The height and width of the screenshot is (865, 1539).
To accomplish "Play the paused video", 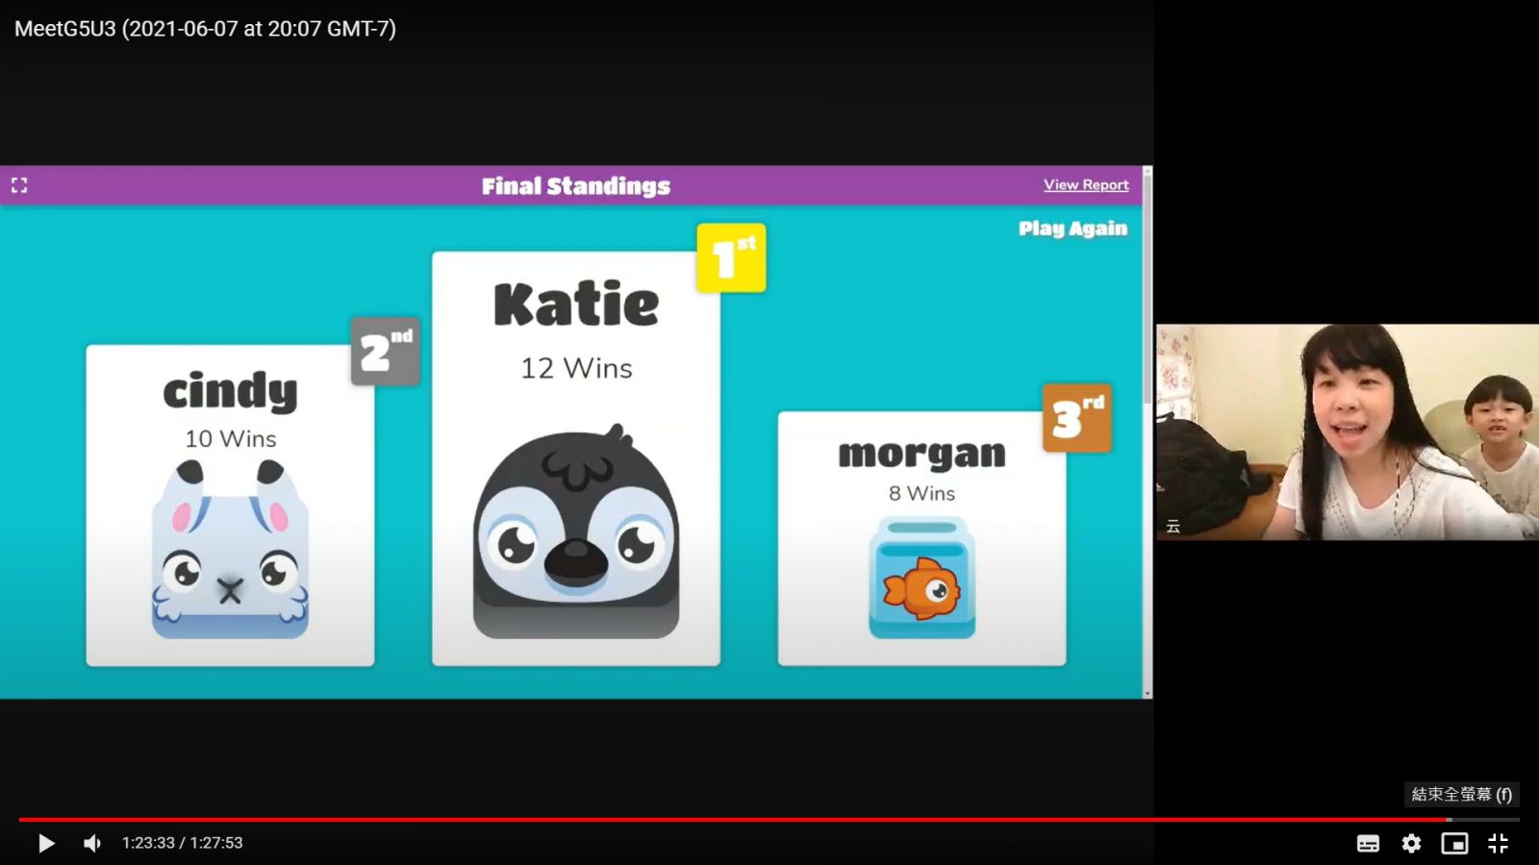I will coord(45,843).
